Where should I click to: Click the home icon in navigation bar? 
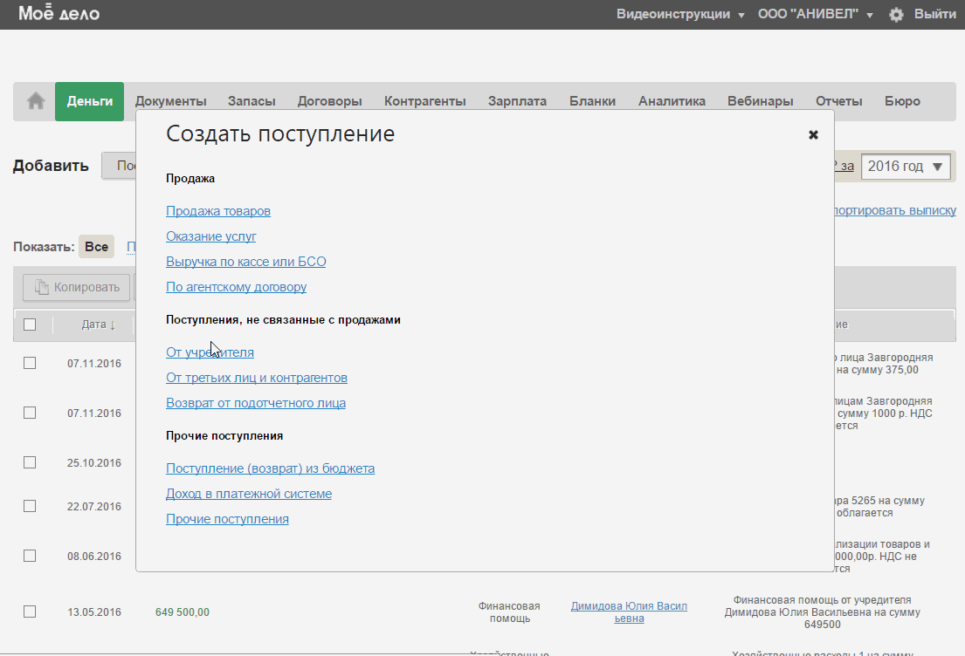36,101
